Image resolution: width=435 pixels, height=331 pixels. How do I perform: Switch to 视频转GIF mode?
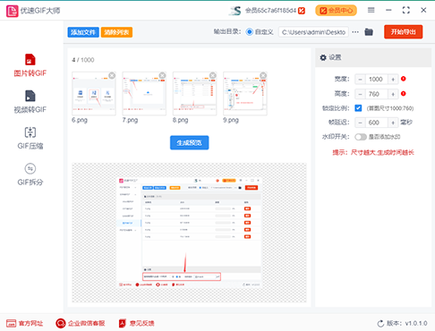pyautogui.click(x=30, y=102)
